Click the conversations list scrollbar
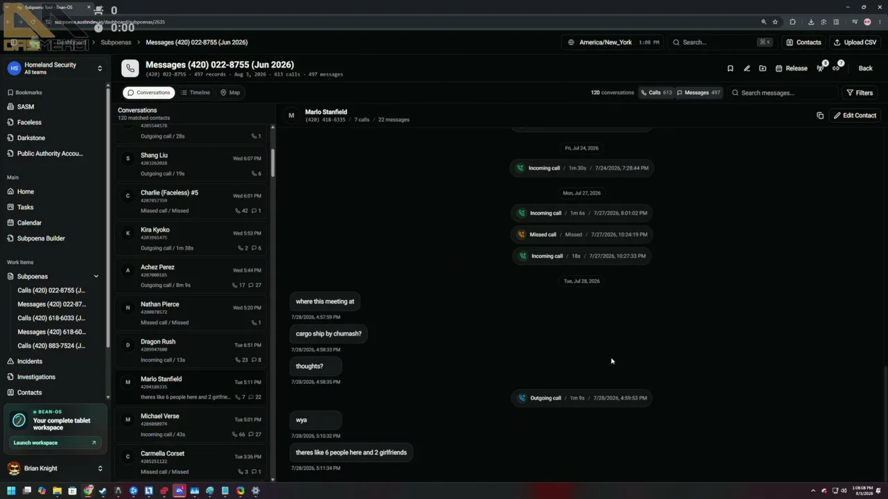888x499 pixels. (x=273, y=163)
